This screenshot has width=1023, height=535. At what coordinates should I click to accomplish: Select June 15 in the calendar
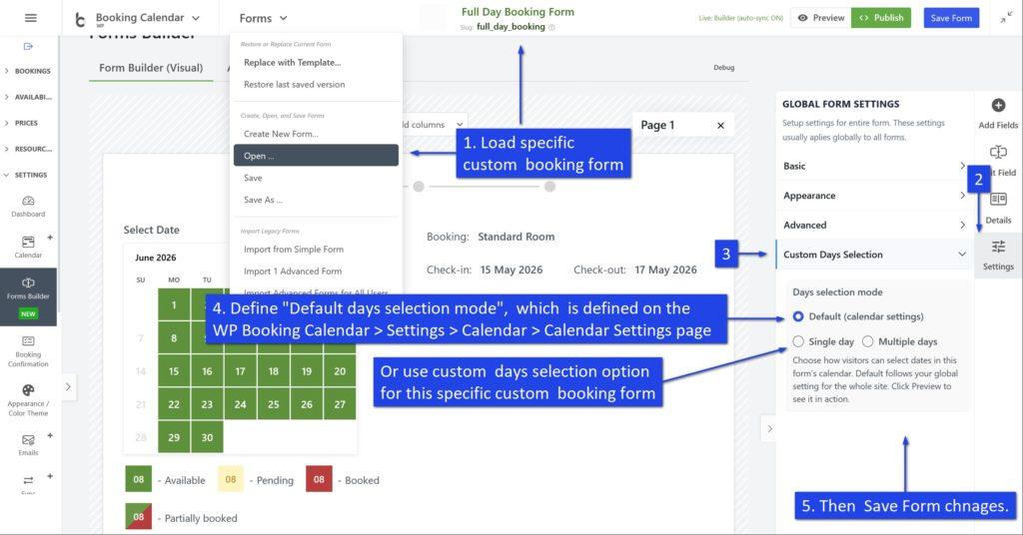tap(174, 371)
